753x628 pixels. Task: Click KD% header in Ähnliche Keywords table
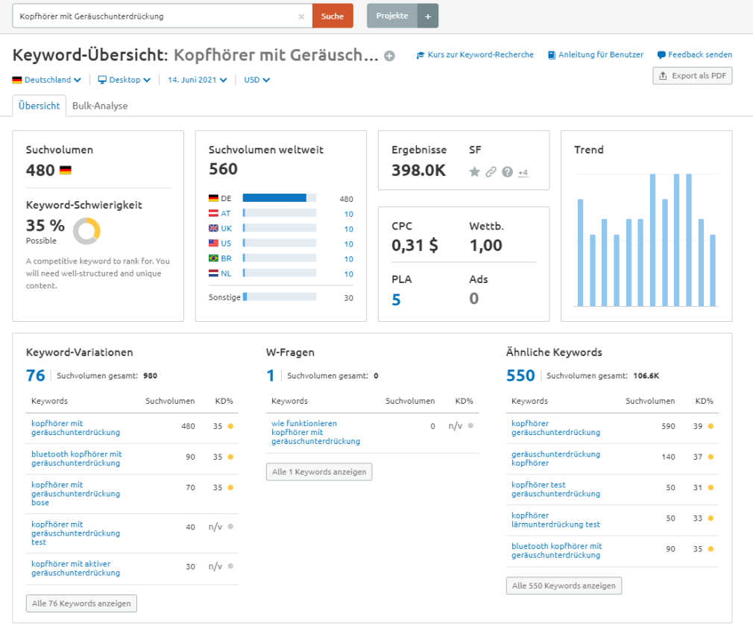[704, 401]
